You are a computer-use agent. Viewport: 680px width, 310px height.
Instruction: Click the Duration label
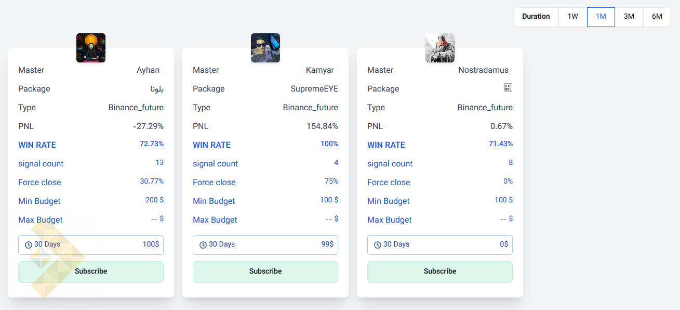[536, 17]
